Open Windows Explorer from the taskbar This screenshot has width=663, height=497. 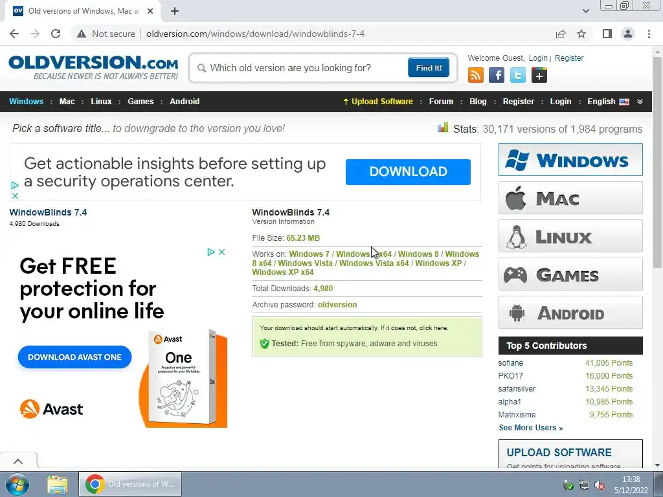58,485
